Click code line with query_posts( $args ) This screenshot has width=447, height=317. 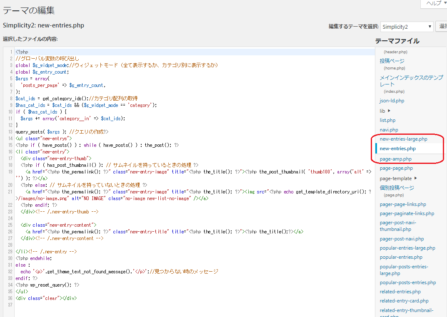pyautogui.click(x=62, y=132)
